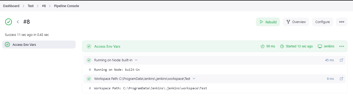Click success icon in Access Env Vars header

89,46
